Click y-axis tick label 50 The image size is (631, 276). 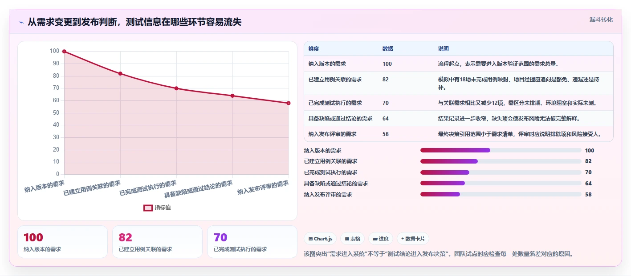(x=56, y=113)
